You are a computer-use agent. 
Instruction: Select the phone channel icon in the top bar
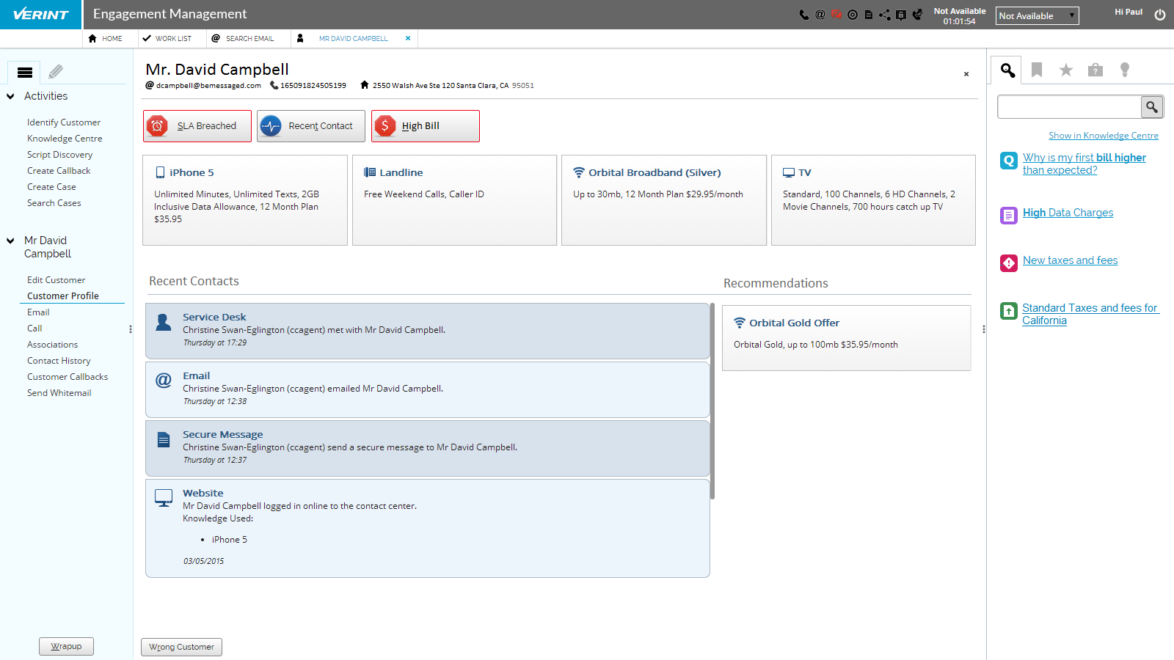point(803,14)
